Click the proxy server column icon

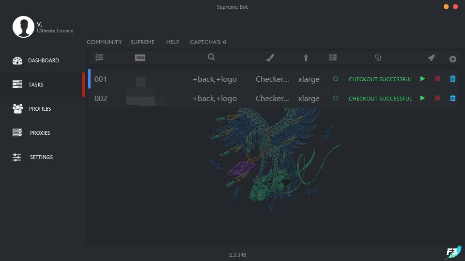pos(333,58)
